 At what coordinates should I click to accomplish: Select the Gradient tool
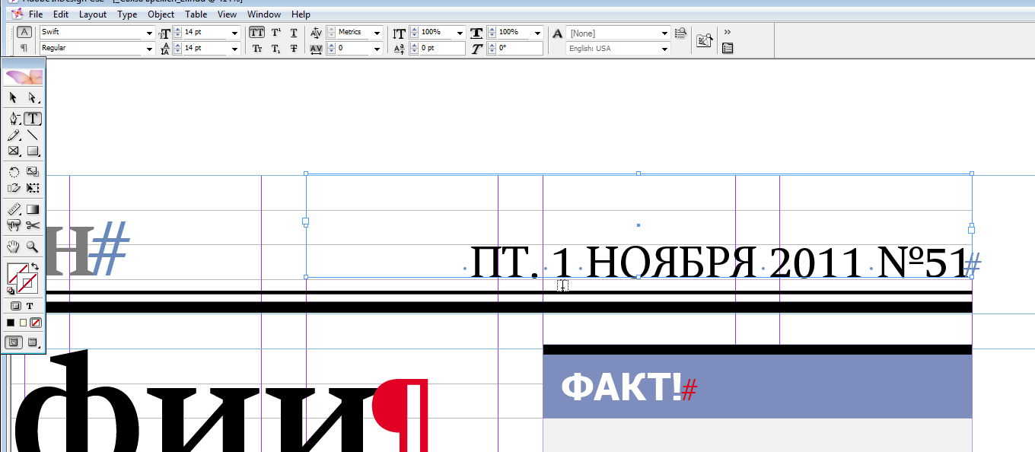pos(33,209)
